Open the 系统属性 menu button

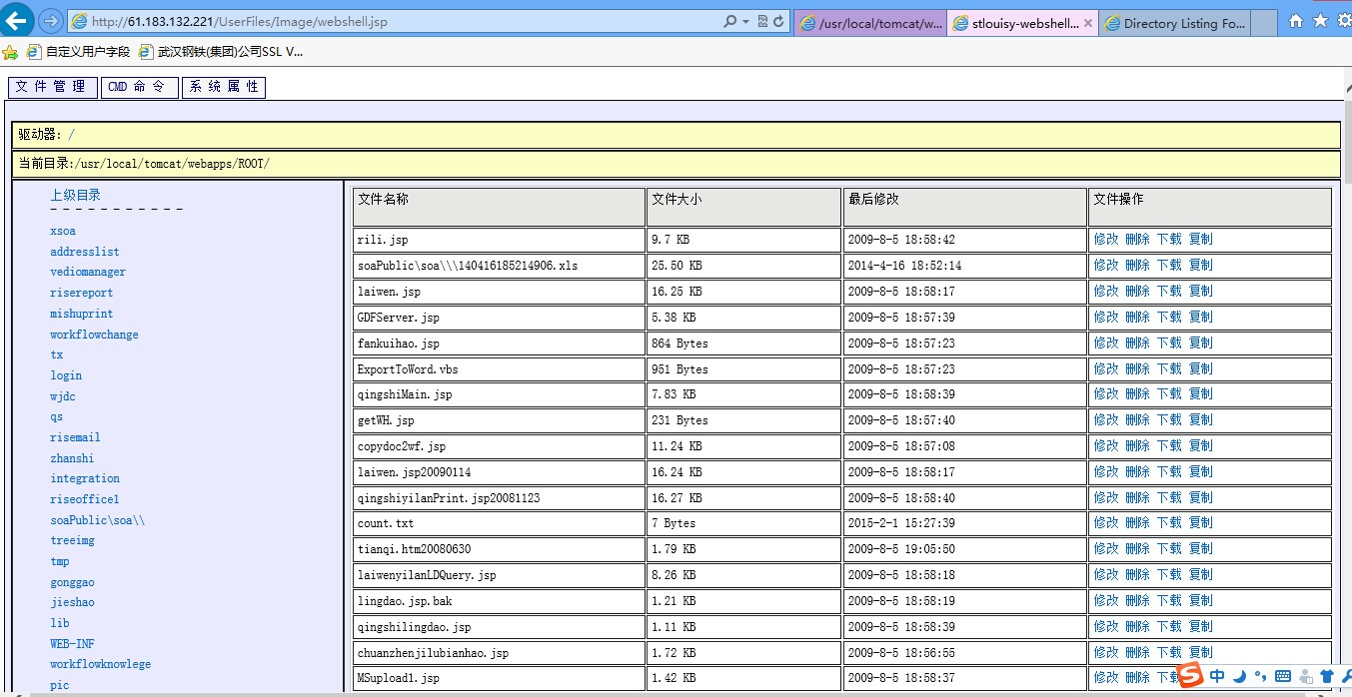click(x=224, y=88)
